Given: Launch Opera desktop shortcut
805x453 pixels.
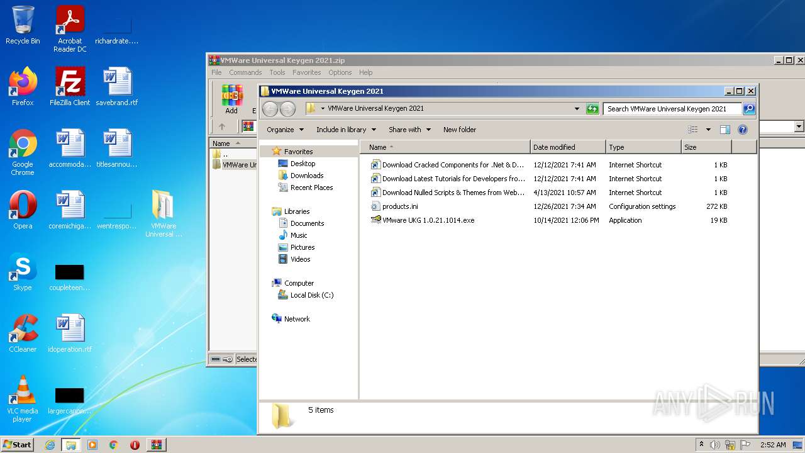Looking at the screenshot, I should pyautogui.click(x=23, y=210).
